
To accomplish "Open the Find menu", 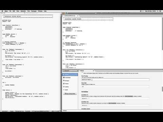I will (29, 11).
